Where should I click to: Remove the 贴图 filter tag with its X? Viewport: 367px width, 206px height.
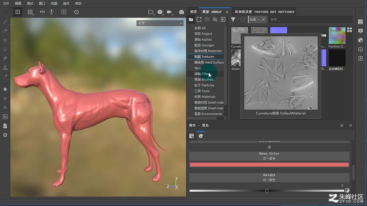click(263, 19)
